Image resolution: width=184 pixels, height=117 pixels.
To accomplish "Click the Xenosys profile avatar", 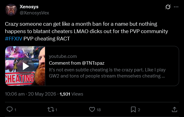I will (11, 10).
